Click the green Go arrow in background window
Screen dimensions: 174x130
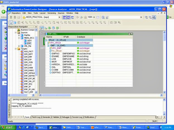[x=167, y=17]
